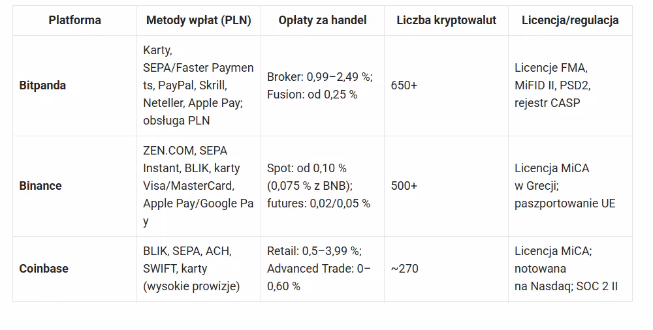Click the Licencje FMA, MiFID II cell
This screenshot has width=653, height=330.
coord(552,85)
